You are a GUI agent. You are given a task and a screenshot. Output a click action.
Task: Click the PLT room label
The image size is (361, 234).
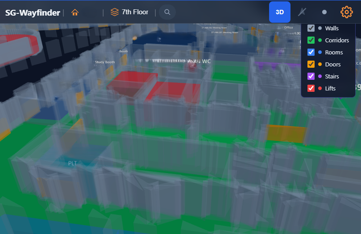pos(73,164)
